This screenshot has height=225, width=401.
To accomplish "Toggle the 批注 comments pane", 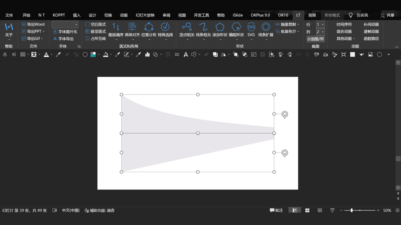I will [x=276, y=210].
